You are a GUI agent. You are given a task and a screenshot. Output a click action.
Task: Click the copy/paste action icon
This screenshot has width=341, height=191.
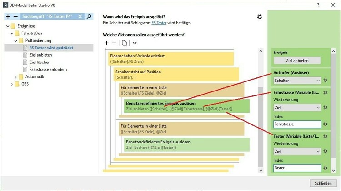pyautogui.click(x=125, y=43)
